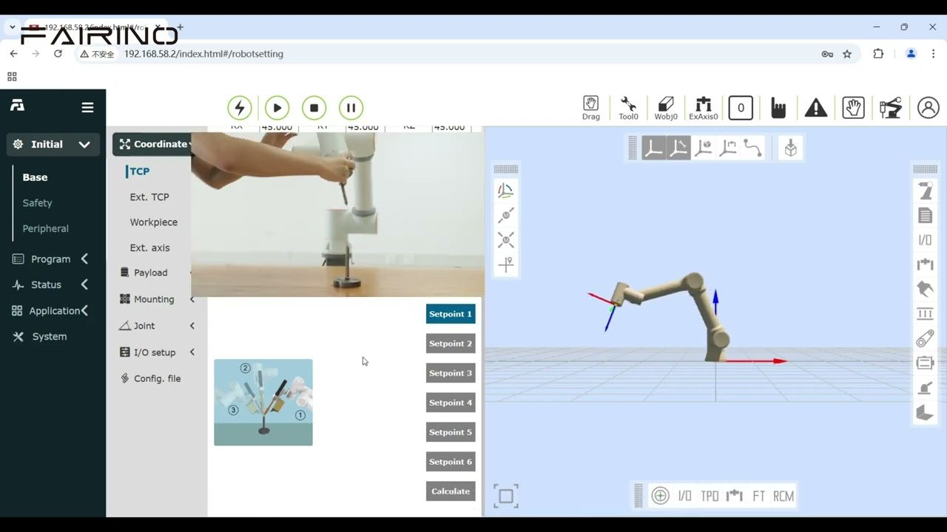Screen dimensions: 947x532
Task: Open the motor controller panel icon
Action: tap(926, 363)
